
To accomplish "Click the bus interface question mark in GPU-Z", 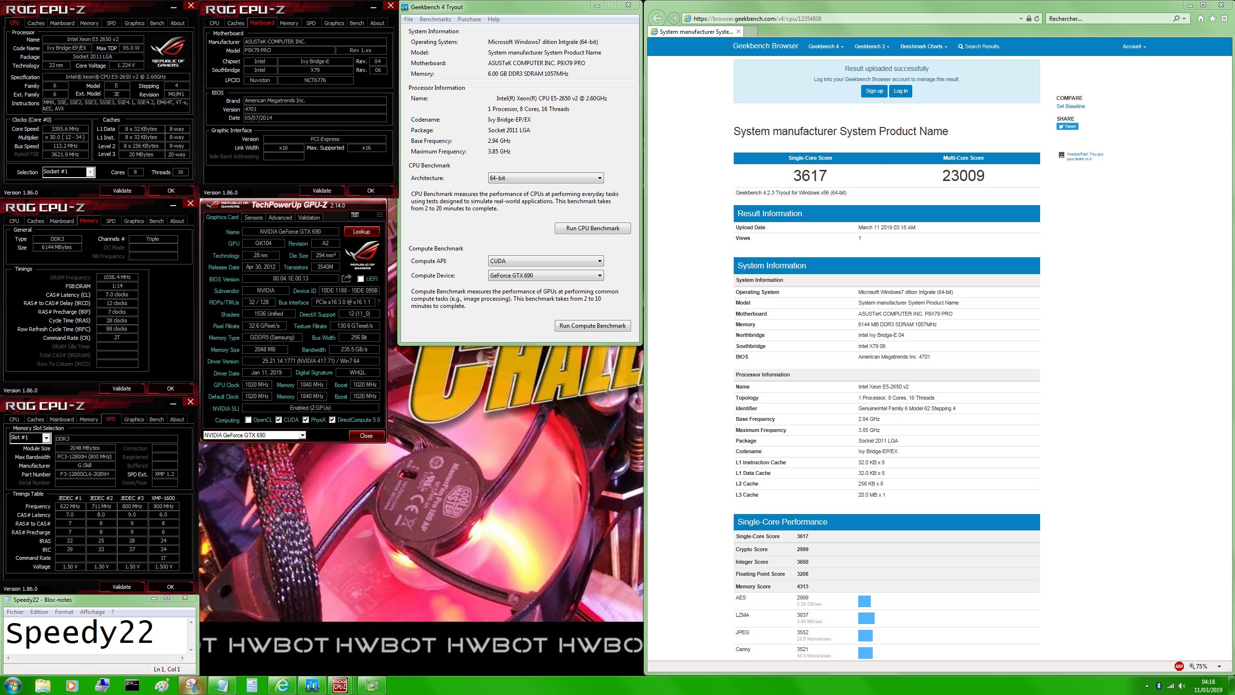I will click(378, 302).
